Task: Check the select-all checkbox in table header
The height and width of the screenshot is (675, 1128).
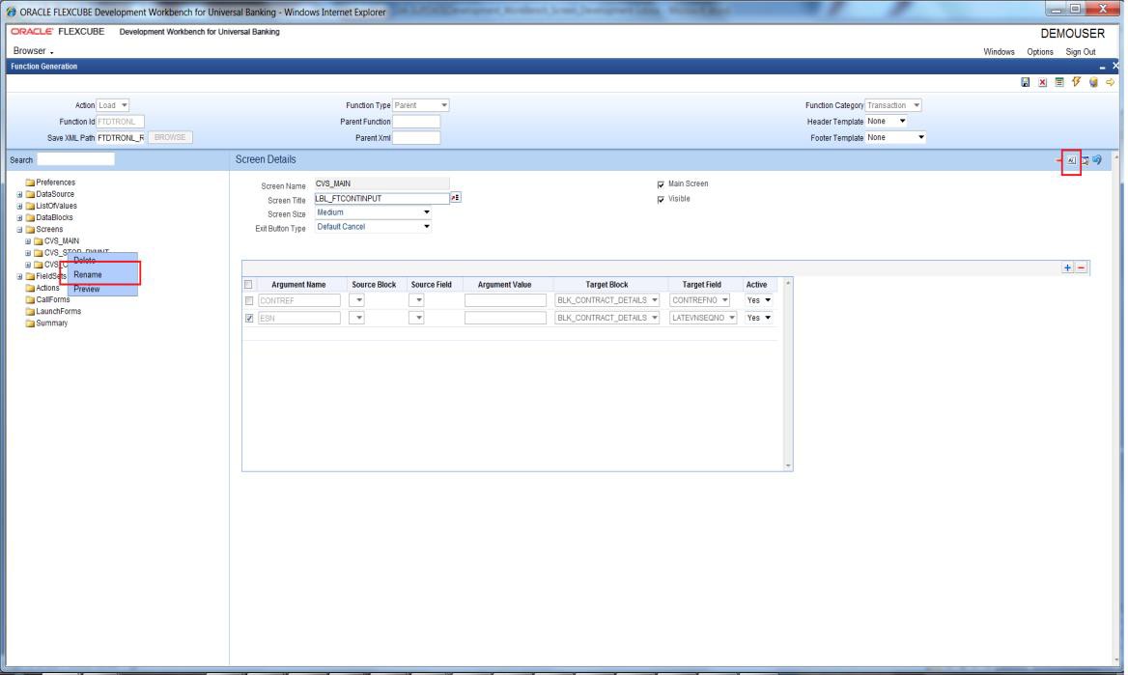Action: (249, 285)
